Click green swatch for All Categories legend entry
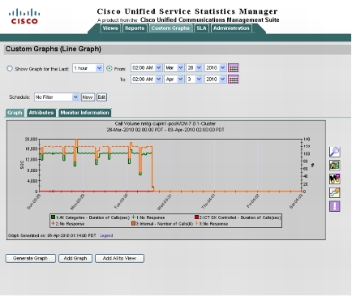 point(54,217)
